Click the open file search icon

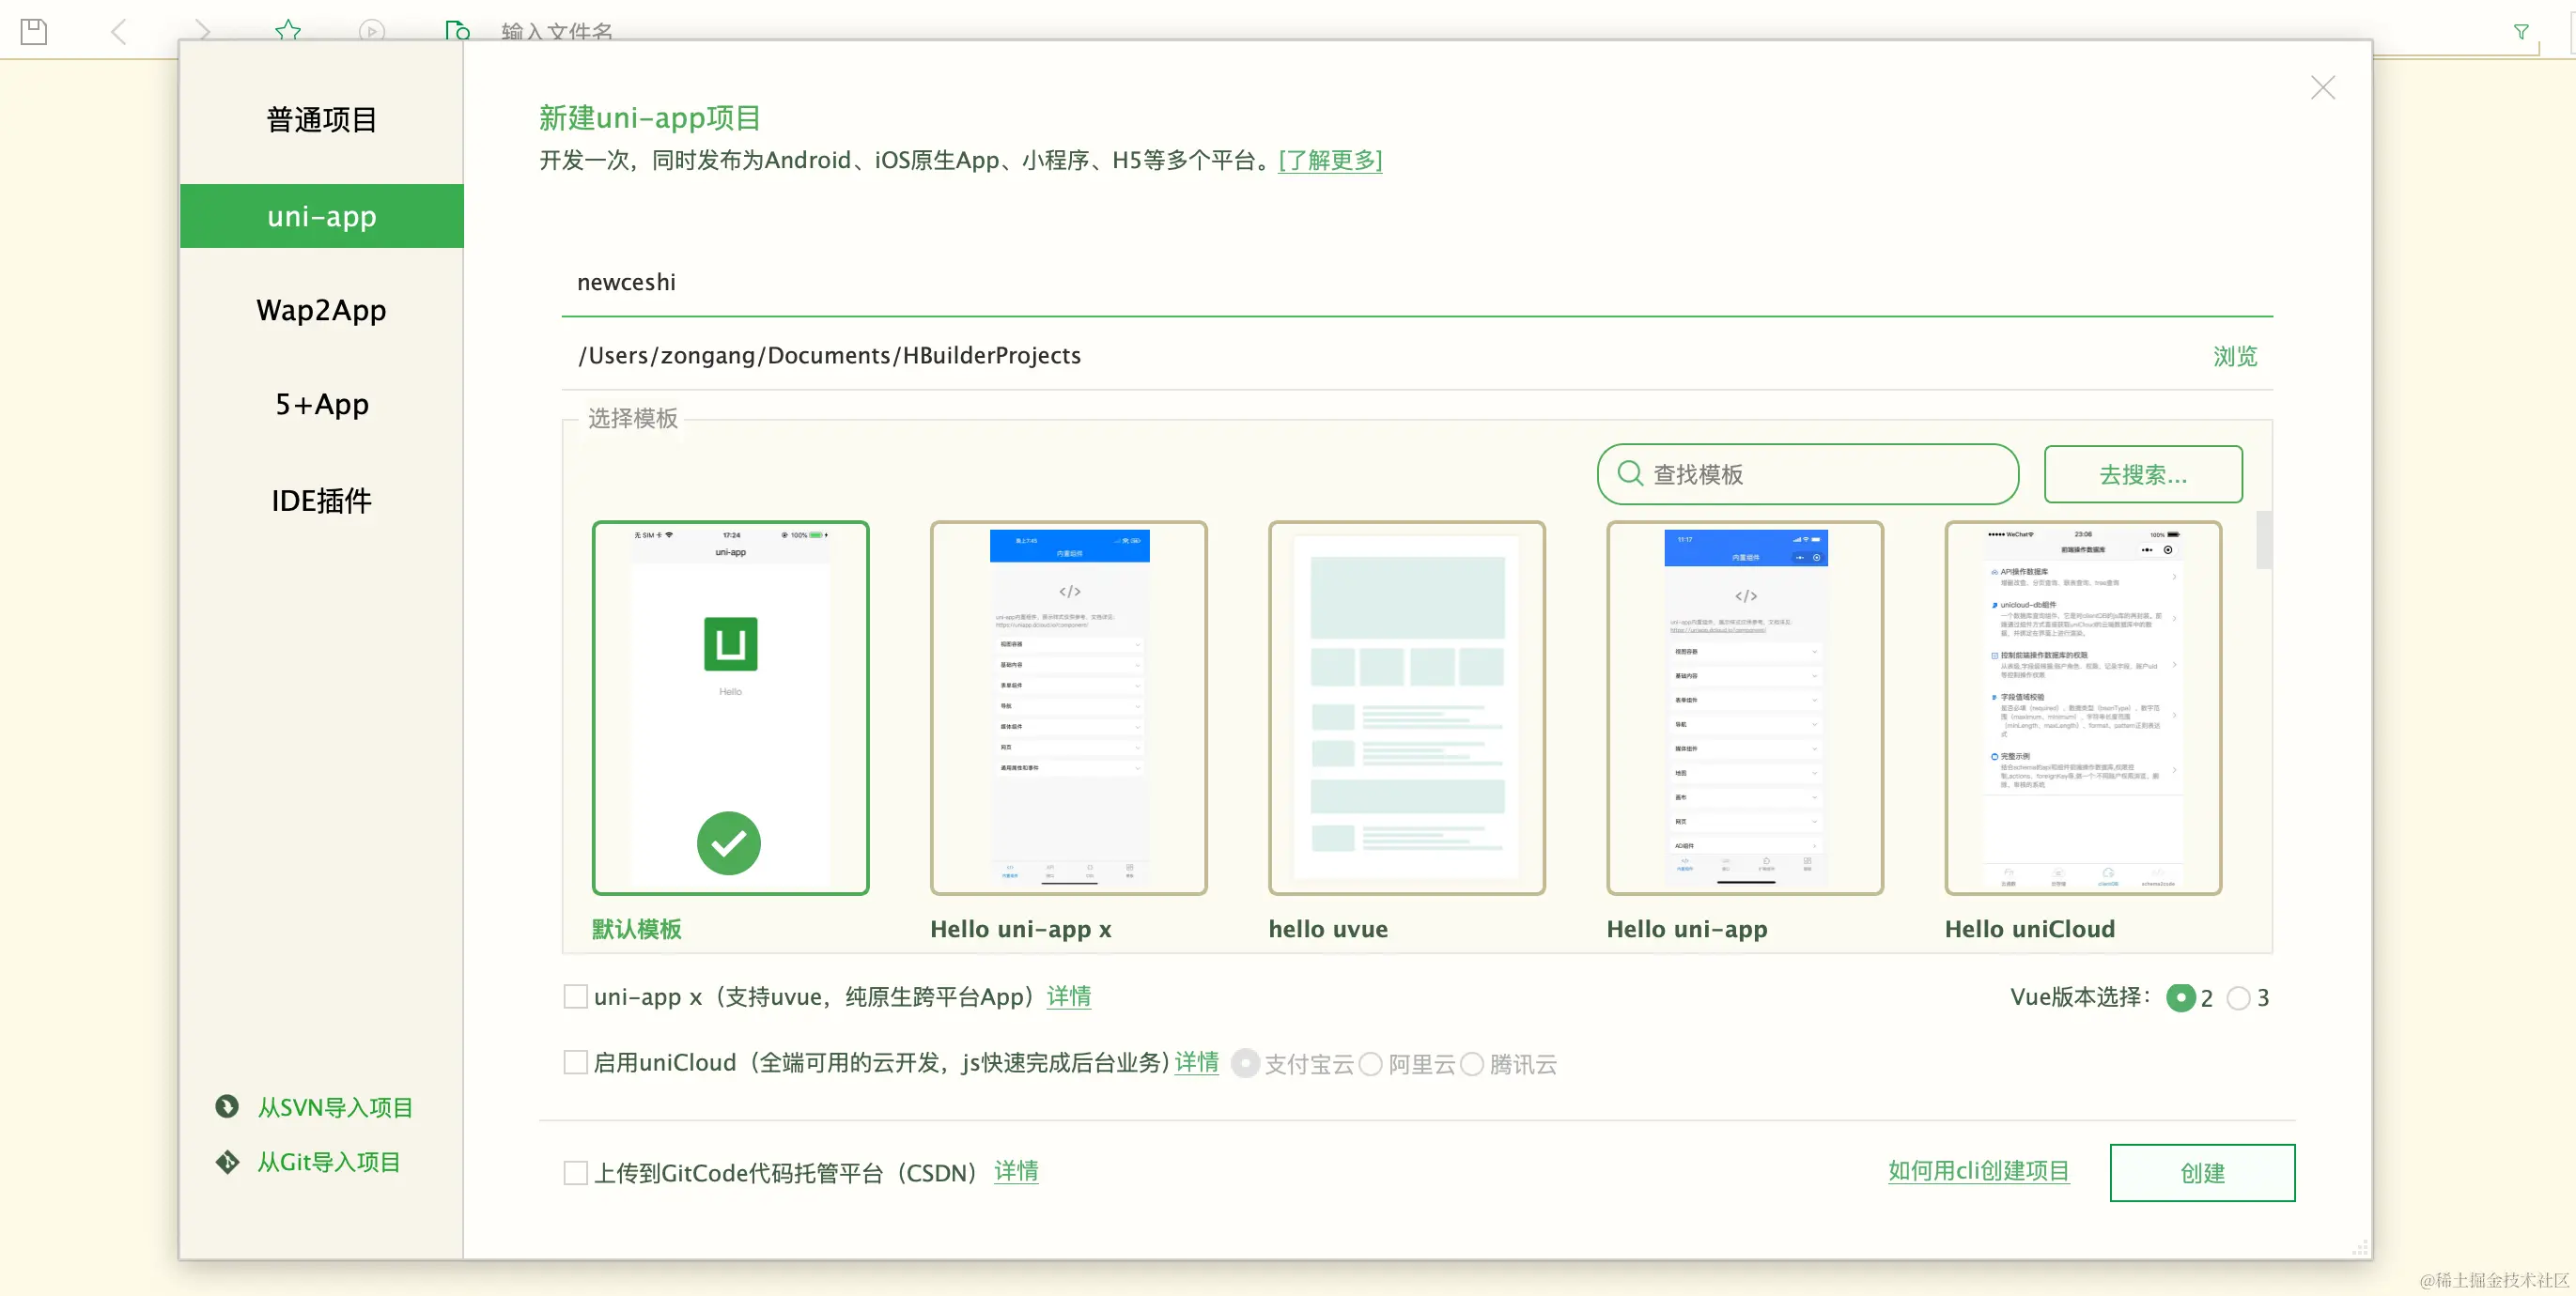[x=456, y=30]
